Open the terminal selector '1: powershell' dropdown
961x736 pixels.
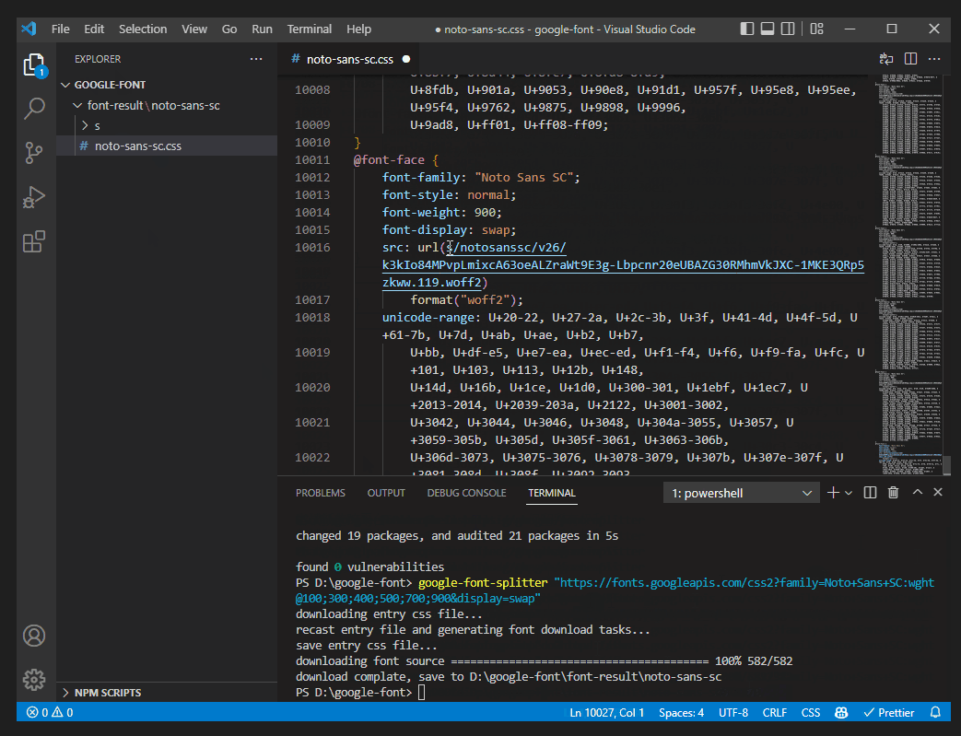(x=742, y=493)
